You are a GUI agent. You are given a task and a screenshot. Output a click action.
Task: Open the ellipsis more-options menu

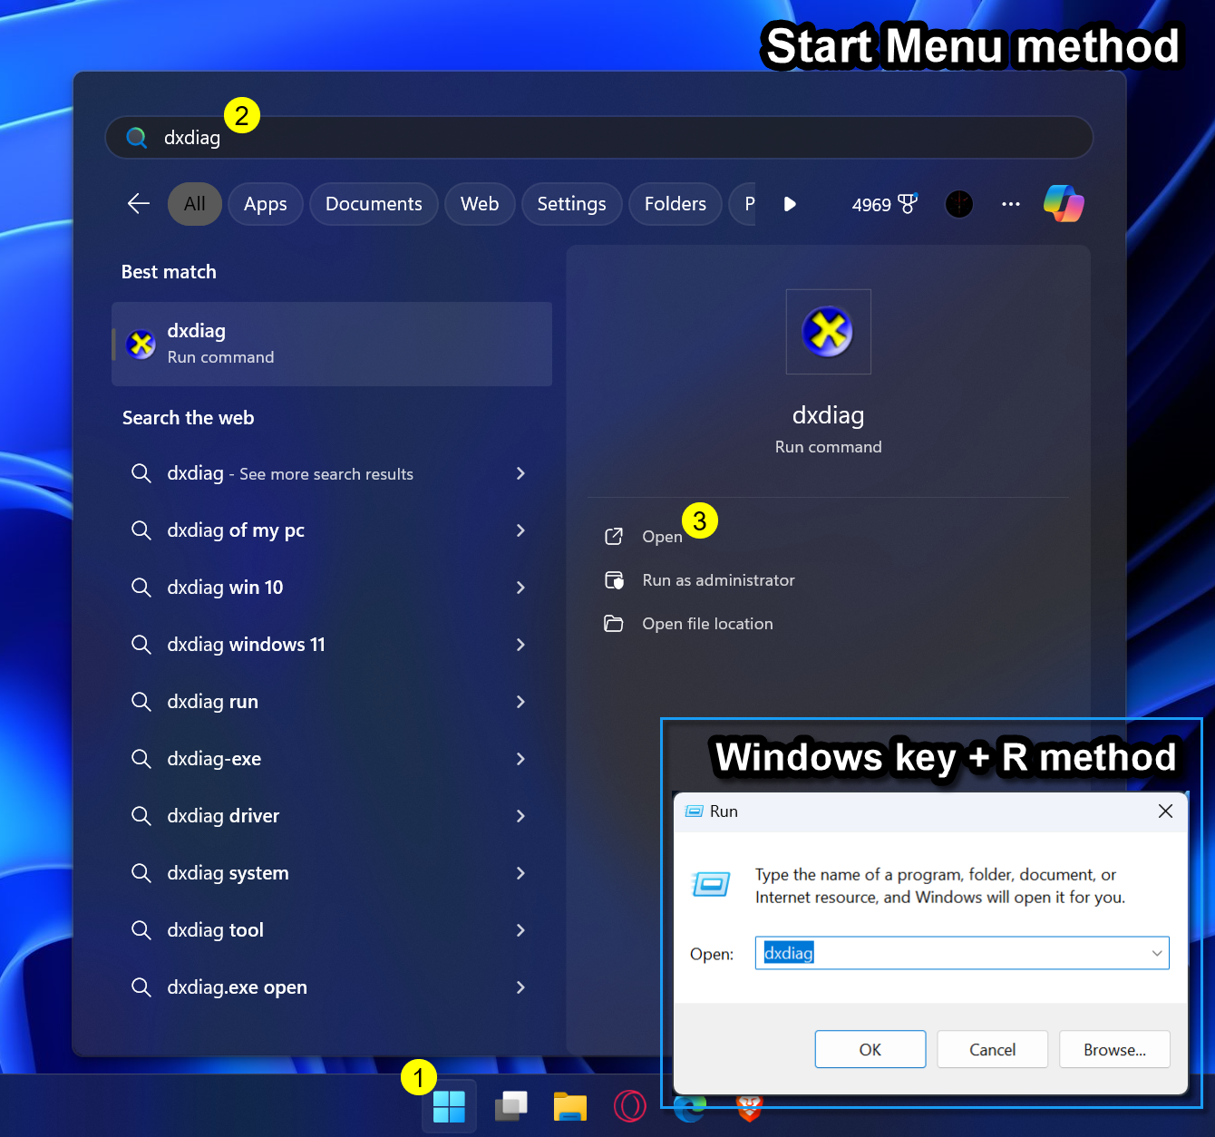(1010, 204)
